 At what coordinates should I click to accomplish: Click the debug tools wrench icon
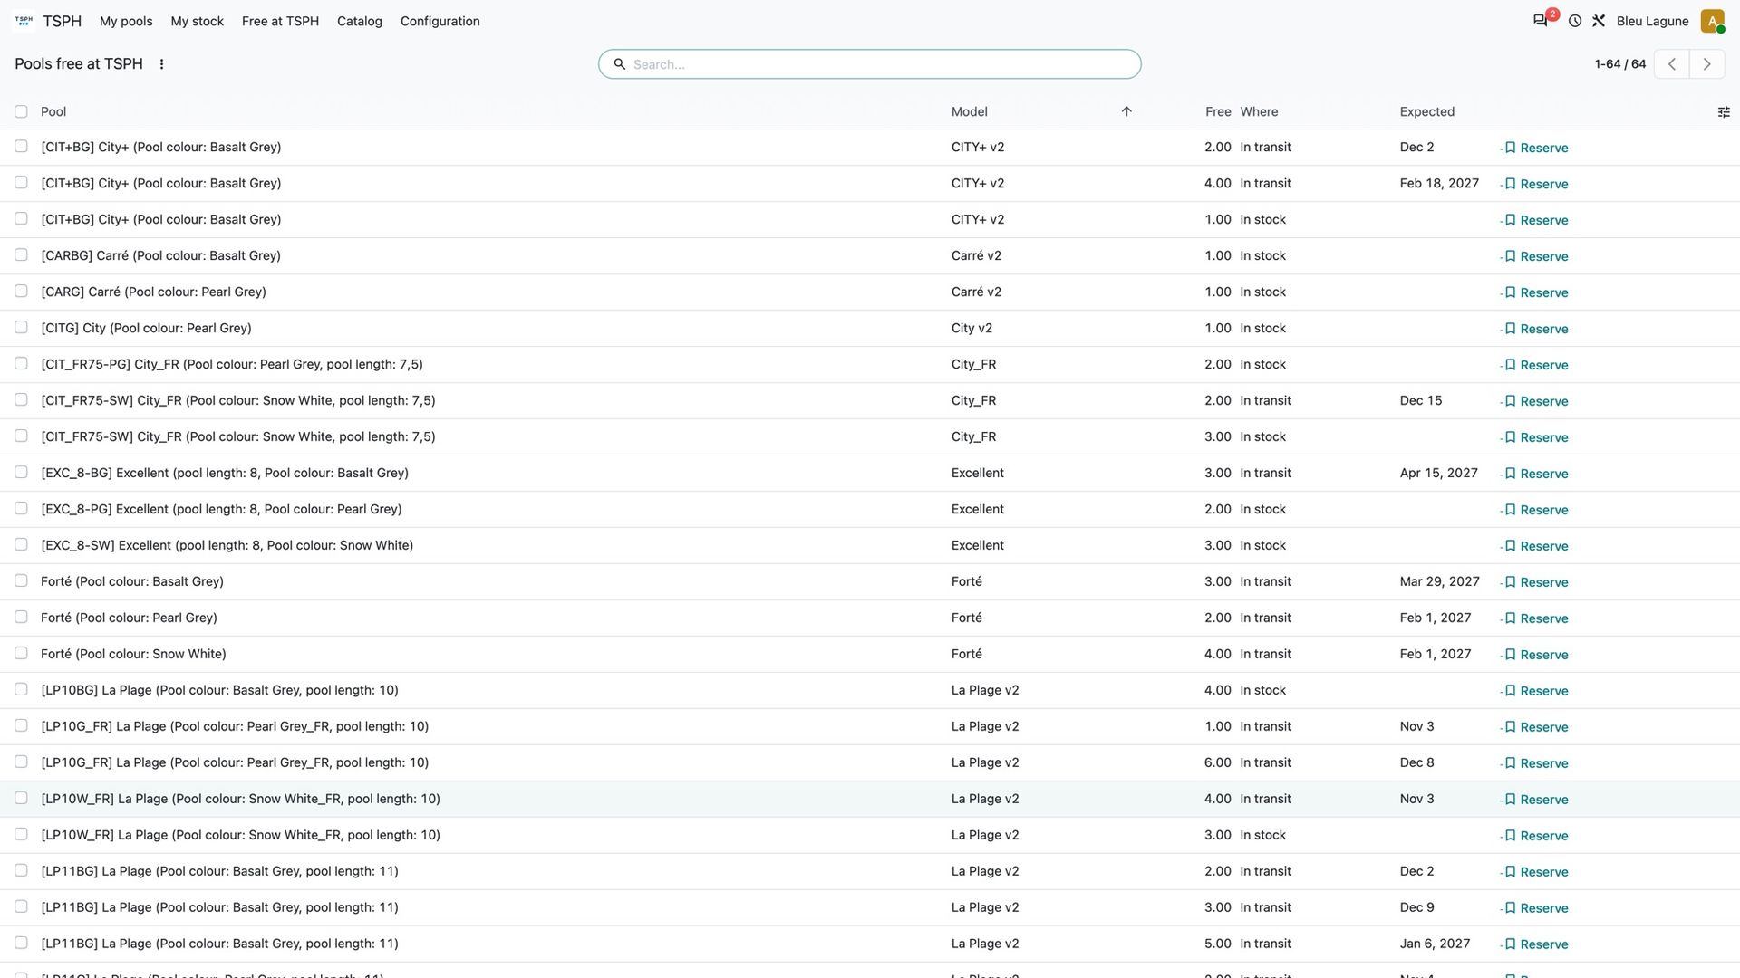click(x=1599, y=21)
